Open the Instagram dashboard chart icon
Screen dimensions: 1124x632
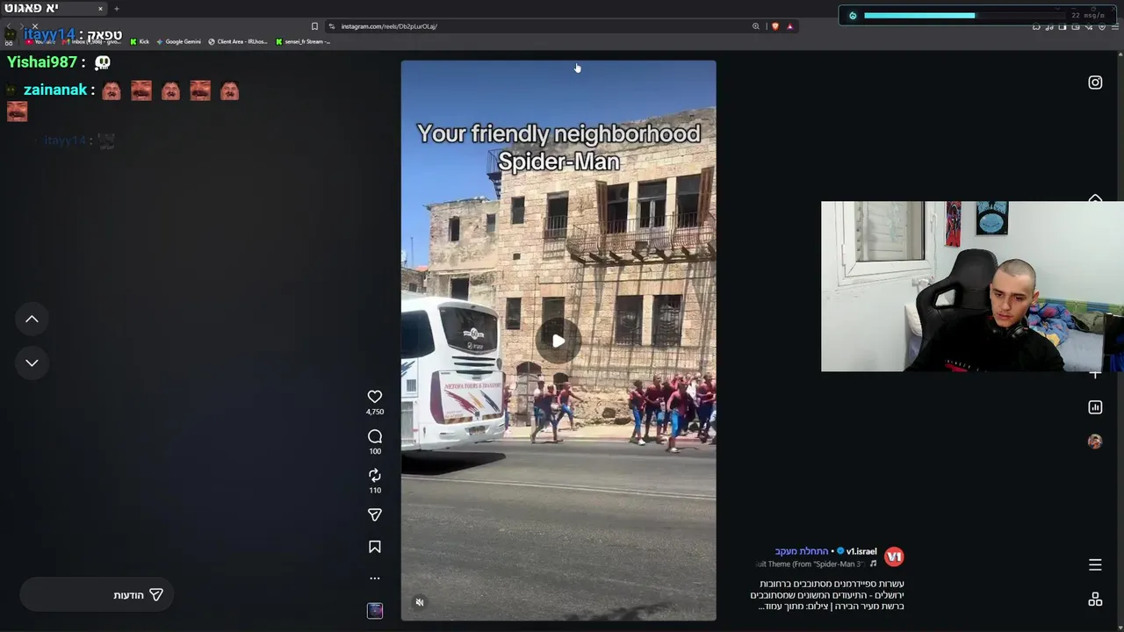pos(1095,407)
